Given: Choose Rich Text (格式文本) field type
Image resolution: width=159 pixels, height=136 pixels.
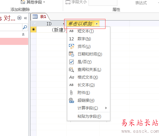Looking at the screenshot, I should 88,77.
